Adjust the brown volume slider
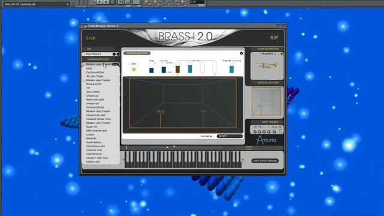The height and width of the screenshot is (216, 384). (178, 68)
